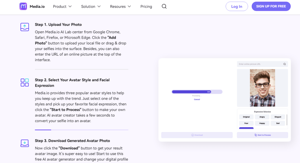
Task: Click the search icon in the picture URL field
Action: pos(284,64)
